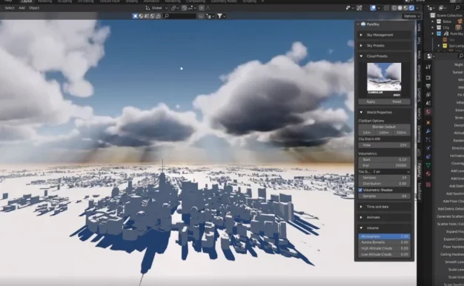
Task: Click the proportional editing falloff icon
Action: point(208,8)
